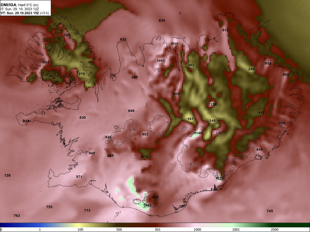Click the 830 map value
The height and width of the screenshot is (232, 310).
(82, 118)
